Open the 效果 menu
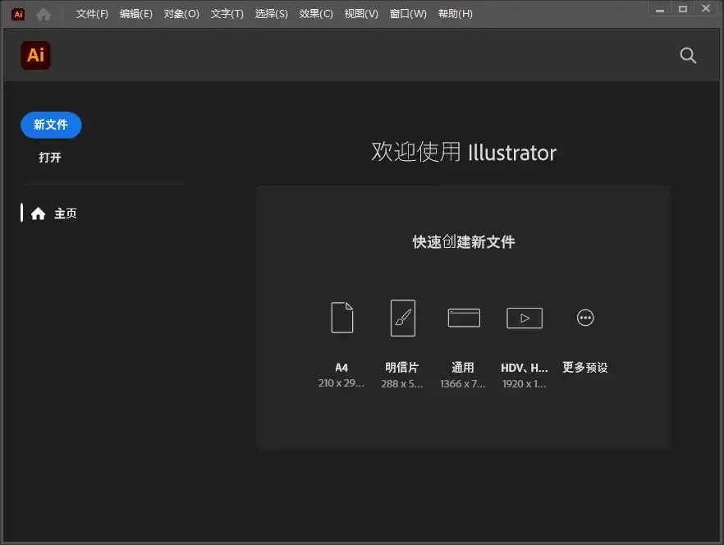This screenshot has height=545, width=724. (x=315, y=13)
